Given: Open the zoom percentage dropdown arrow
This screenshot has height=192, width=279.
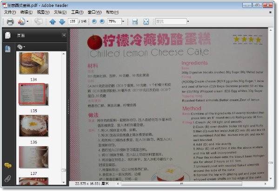Looking at the screenshot, I should pos(123,21).
